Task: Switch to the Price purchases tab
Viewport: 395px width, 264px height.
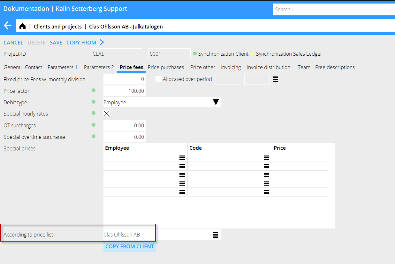Action: [x=166, y=67]
